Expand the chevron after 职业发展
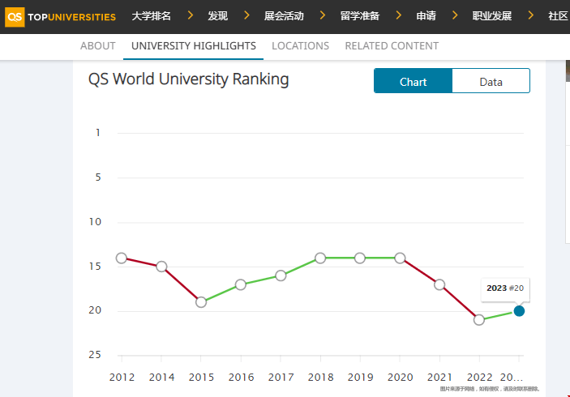Viewport: 570px width, 397px height. [x=531, y=15]
